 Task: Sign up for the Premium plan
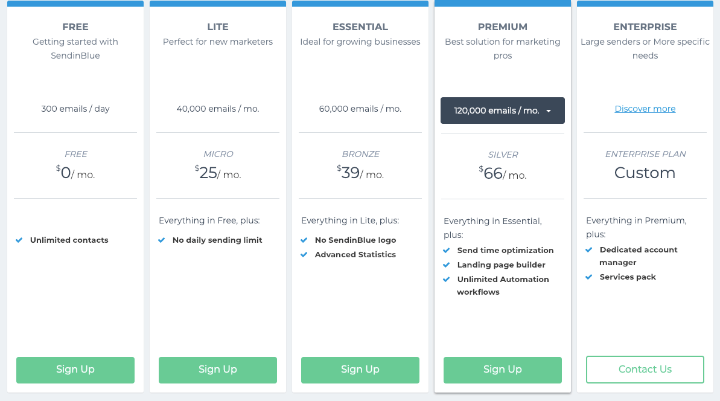coord(502,370)
